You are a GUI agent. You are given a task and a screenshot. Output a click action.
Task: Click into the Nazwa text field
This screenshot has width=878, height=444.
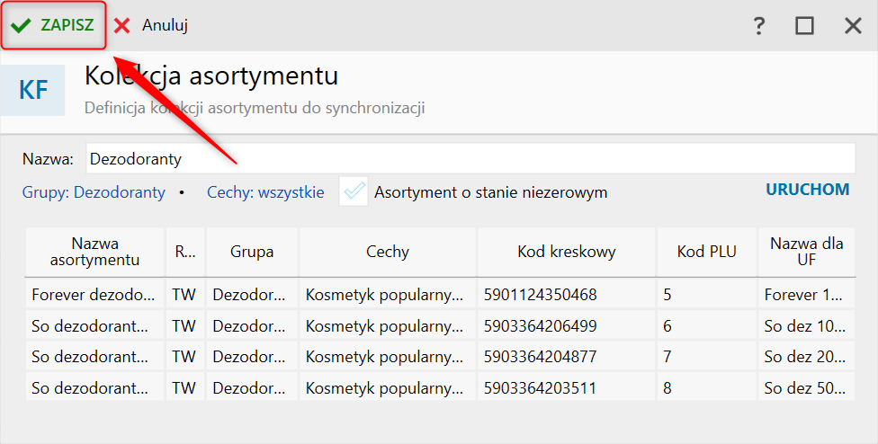pyautogui.click(x=470, y=159)
